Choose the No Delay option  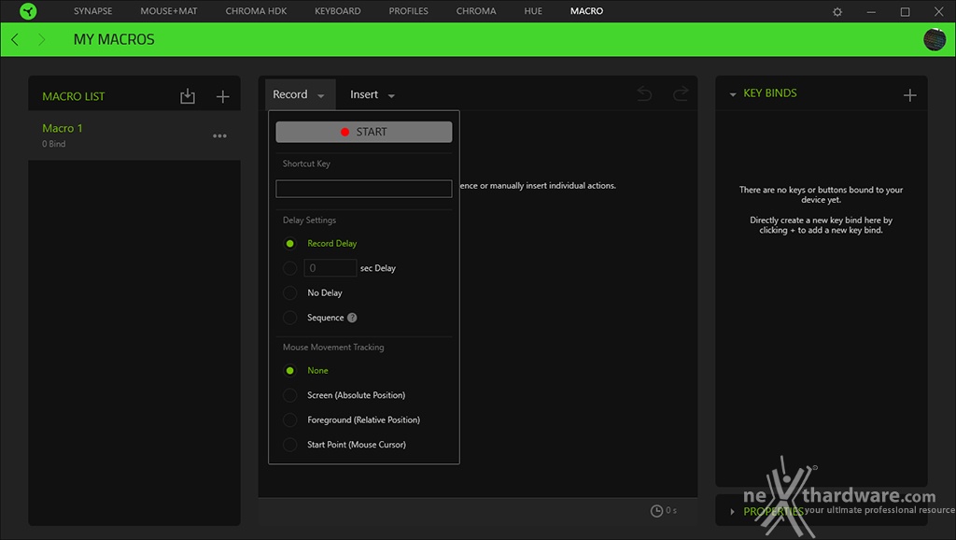(290, 292)
